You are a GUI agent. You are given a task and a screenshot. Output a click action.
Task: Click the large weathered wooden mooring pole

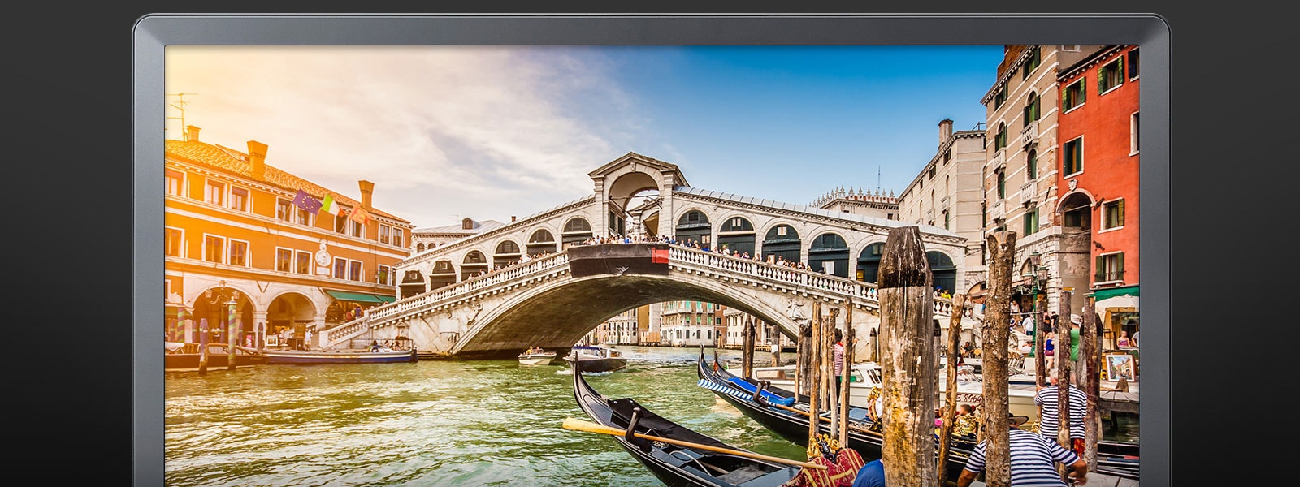906,357
